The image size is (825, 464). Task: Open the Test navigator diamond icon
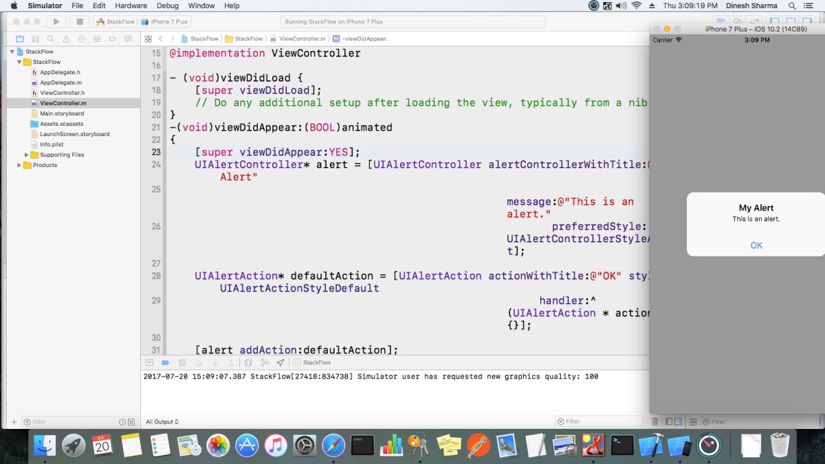pyautogui.click(x=82, y=38)
